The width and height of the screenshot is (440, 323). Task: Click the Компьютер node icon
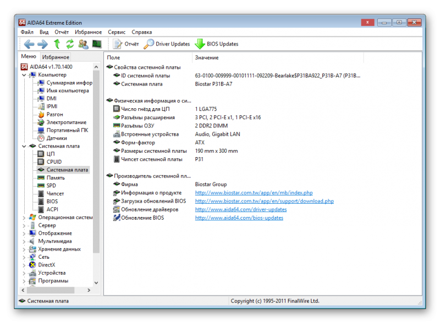(x=32, y=75)
